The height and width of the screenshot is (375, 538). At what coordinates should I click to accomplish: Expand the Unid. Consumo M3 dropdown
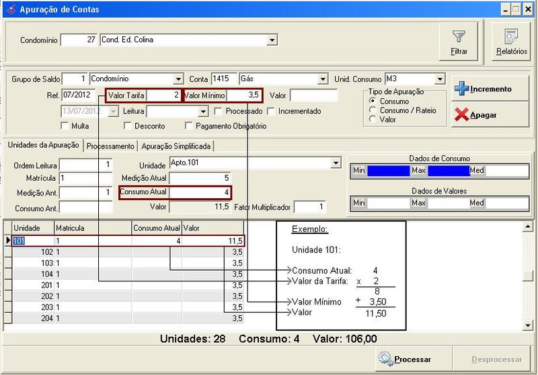click(x=439, y=79)
